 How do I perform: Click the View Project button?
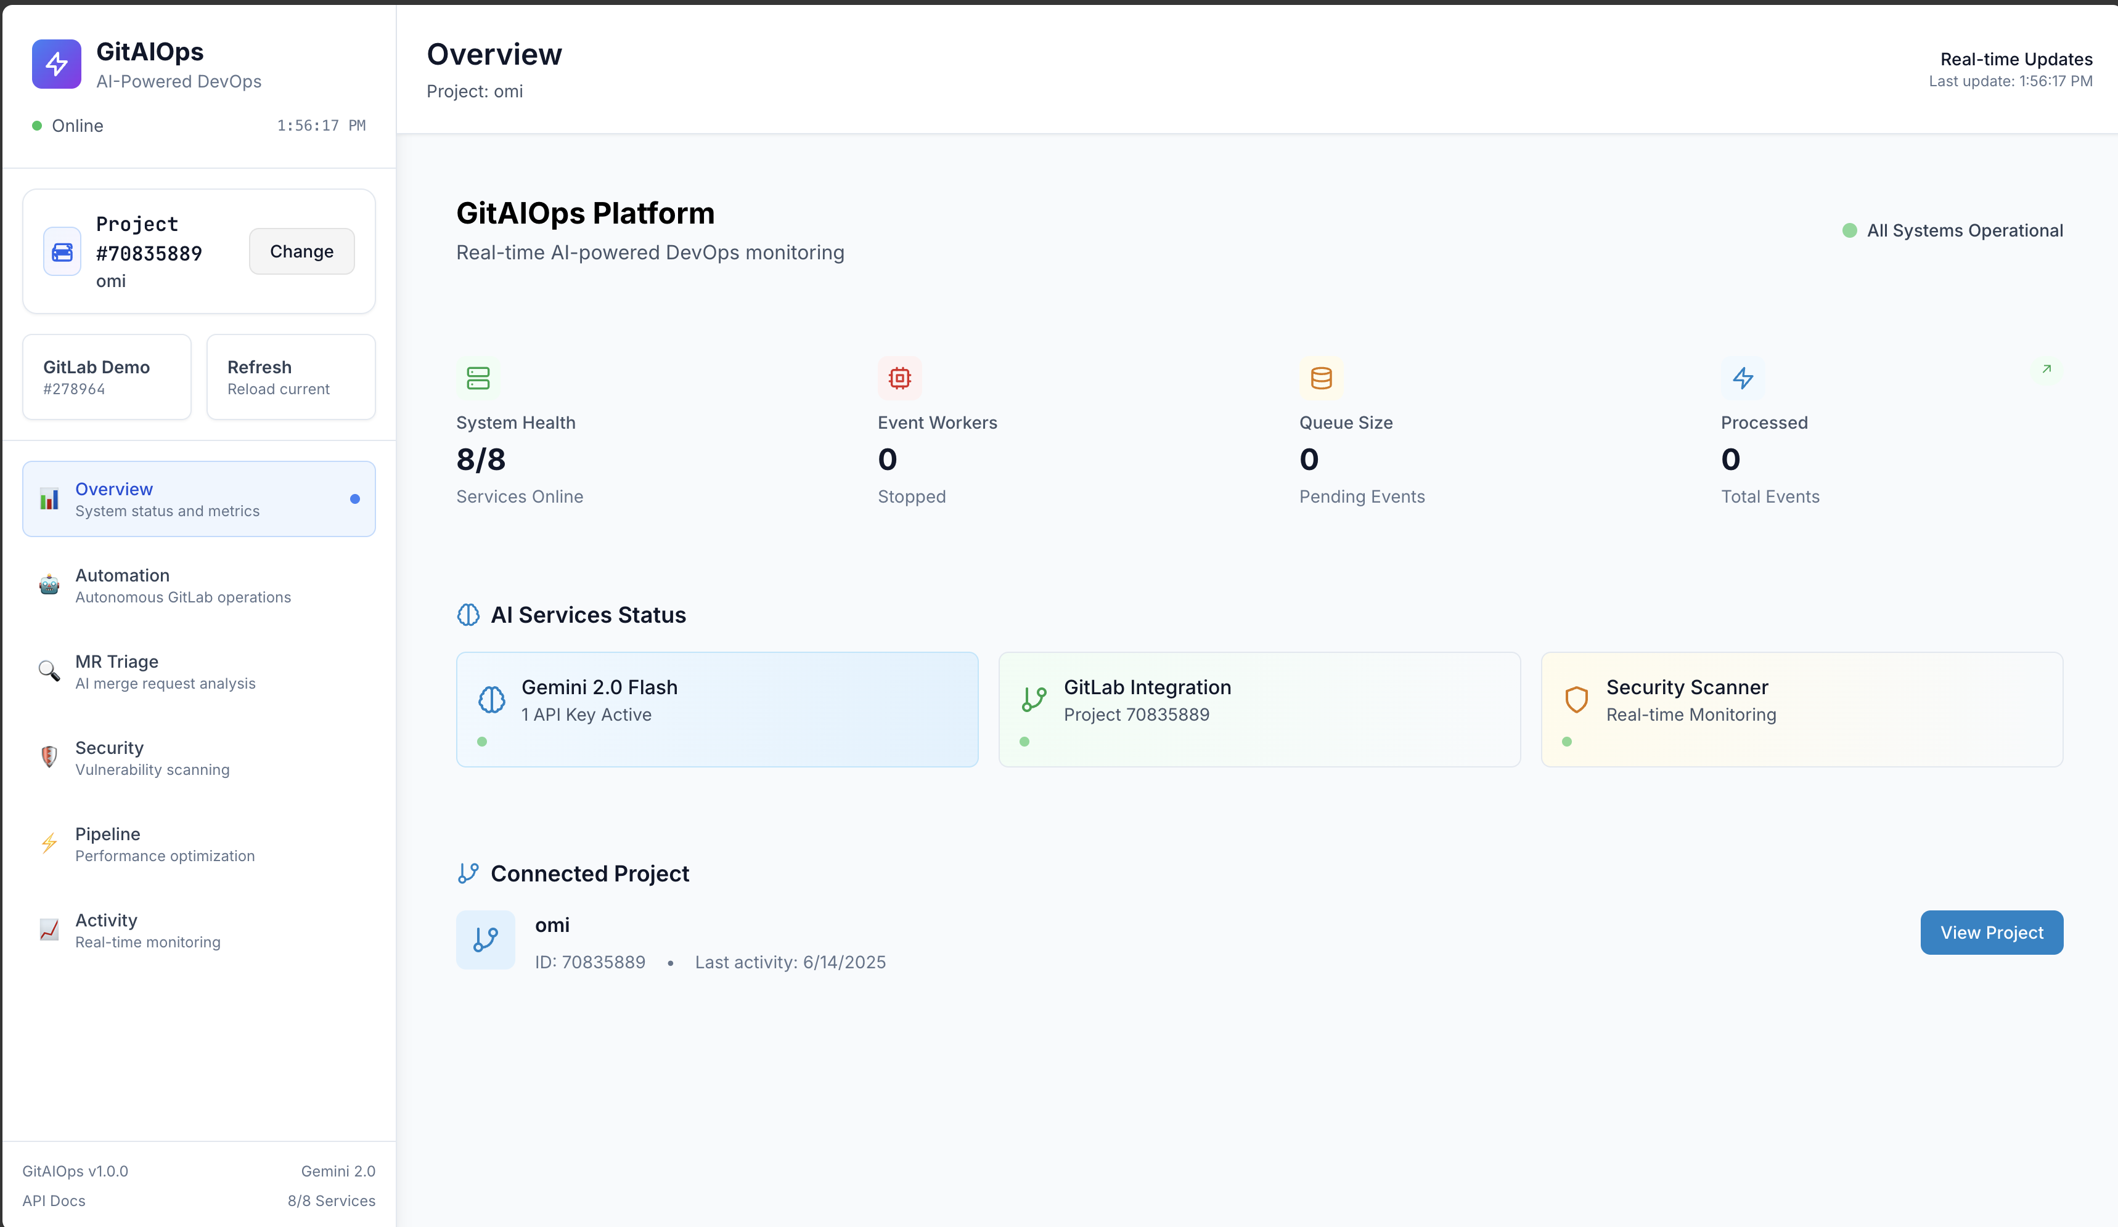1990,932
